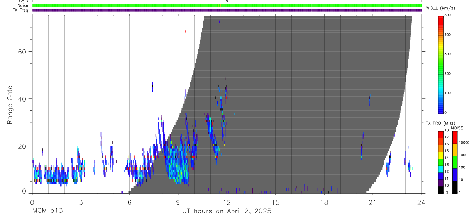The height and width of the screenshot is (219, 474).
Task: Click "UT hours on April 2, 2025" axis title
Action: tap(227, 211)
